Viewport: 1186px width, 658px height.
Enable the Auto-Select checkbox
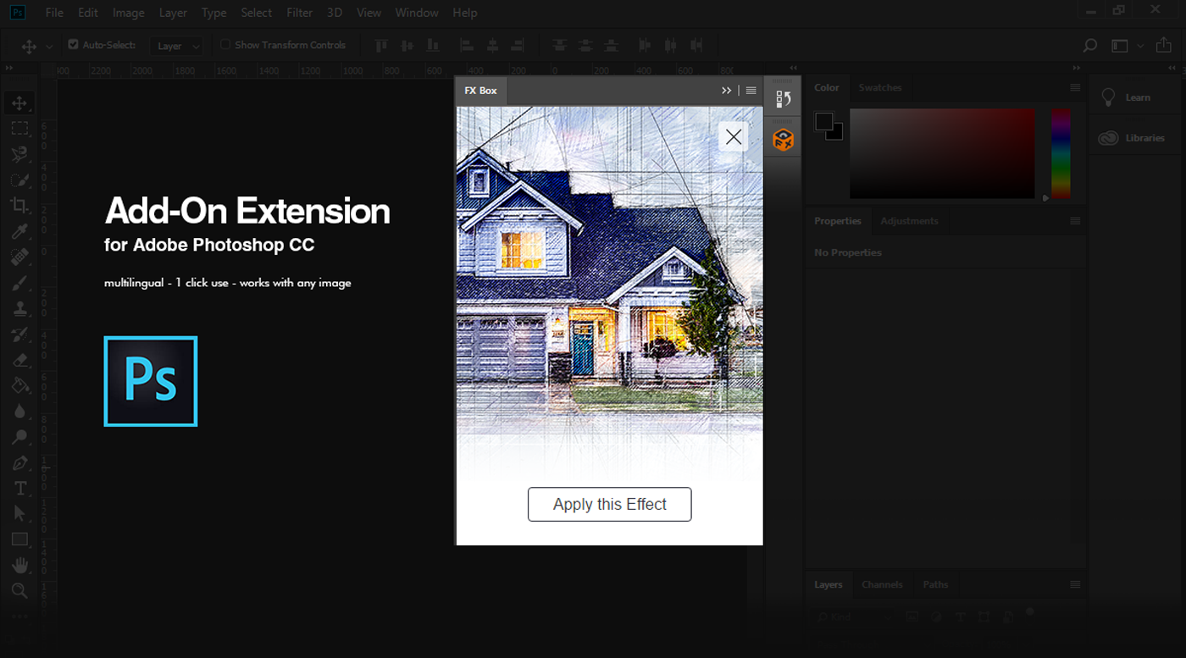pos(72,45)
